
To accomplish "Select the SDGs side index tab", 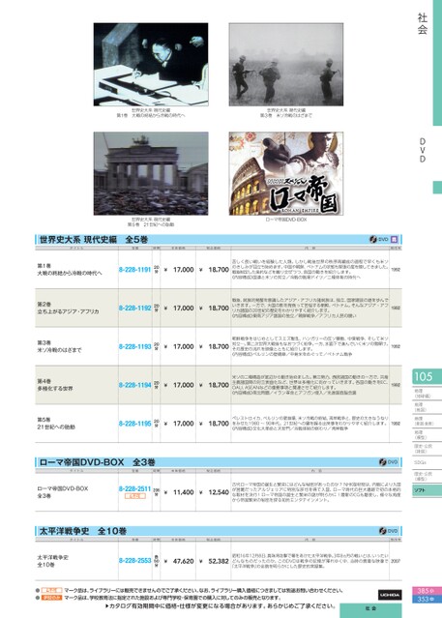I will click(427, 462).
